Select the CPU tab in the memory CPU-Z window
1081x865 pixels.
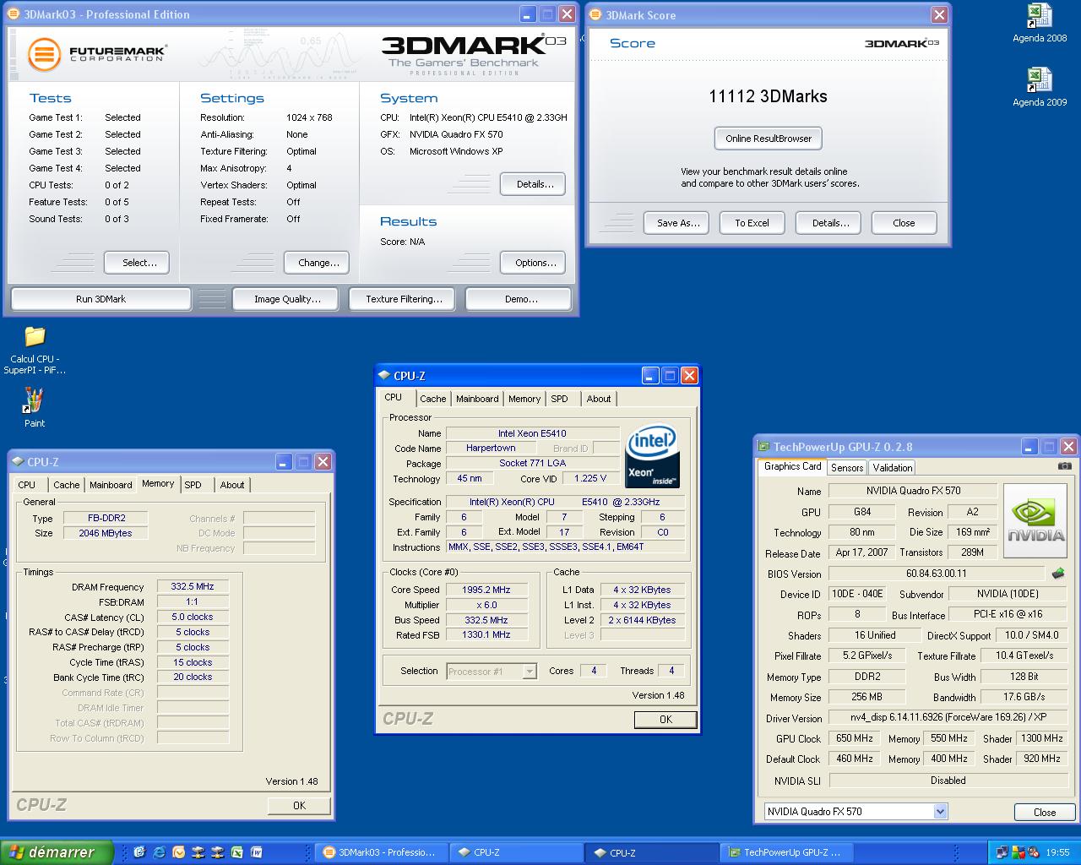click(x=27, y=485)
